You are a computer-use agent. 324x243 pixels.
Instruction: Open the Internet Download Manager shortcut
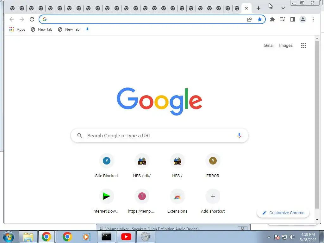tap(106, 202)
